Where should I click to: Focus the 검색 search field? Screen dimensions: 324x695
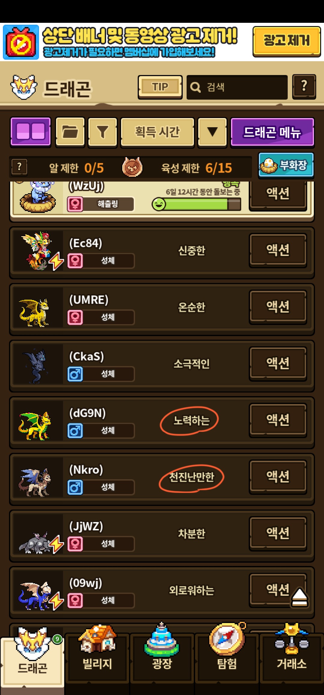click(237, 87)
